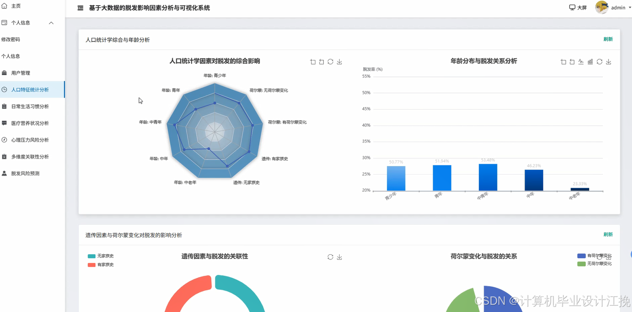Toggle the sidebar hamburger menu icon

80,8
